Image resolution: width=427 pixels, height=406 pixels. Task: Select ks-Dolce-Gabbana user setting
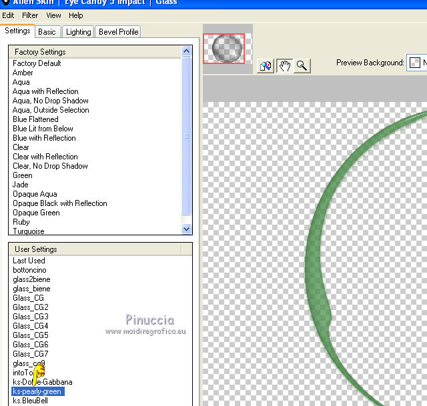pyautogui.click(x=43, y=382)
